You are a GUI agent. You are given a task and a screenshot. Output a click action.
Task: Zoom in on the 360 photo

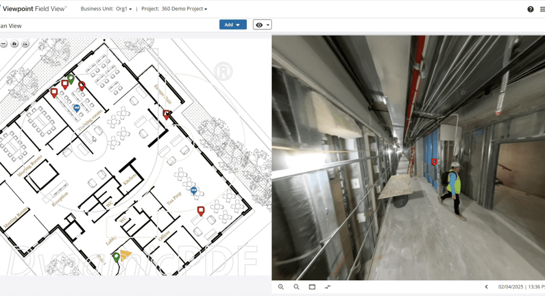click(281, 287)
